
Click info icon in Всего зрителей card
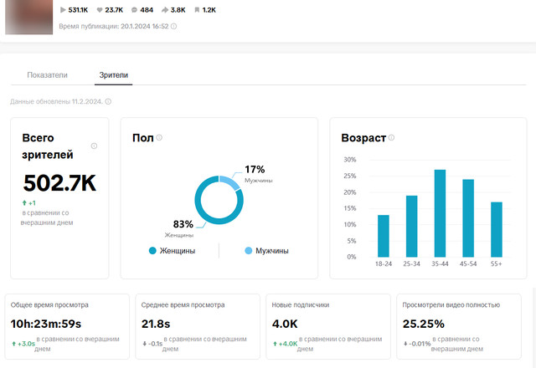94,146
